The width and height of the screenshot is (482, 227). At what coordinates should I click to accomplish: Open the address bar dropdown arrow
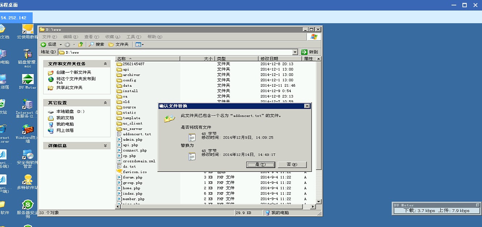[294, 51]
